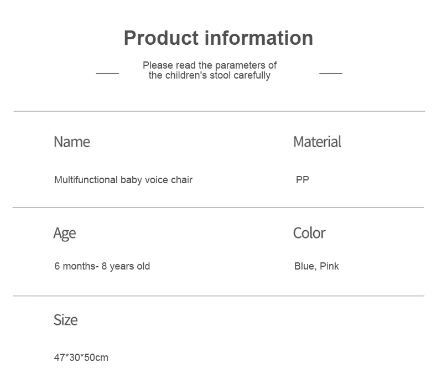Click the "Material" field label

coord(317,142)
